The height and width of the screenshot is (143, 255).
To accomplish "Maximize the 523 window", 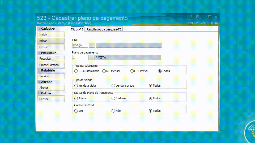I will tap(210, 17).
